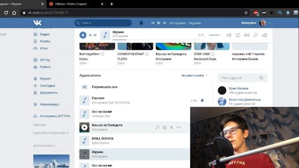Play the track from the top header
Image resolution: width=299 pixels, height=168 pixels.
click(159, 23)
